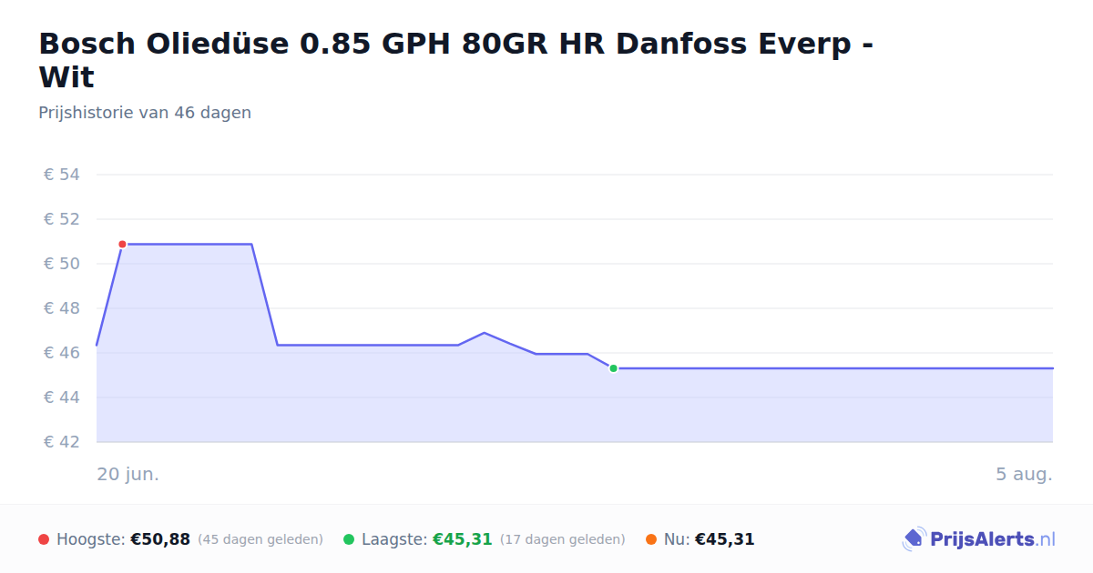Image resolution: width=1093 pixels, height=573 pixels.
Task: Click the orange dot beside Nu
Action: [x=651, y=539]
